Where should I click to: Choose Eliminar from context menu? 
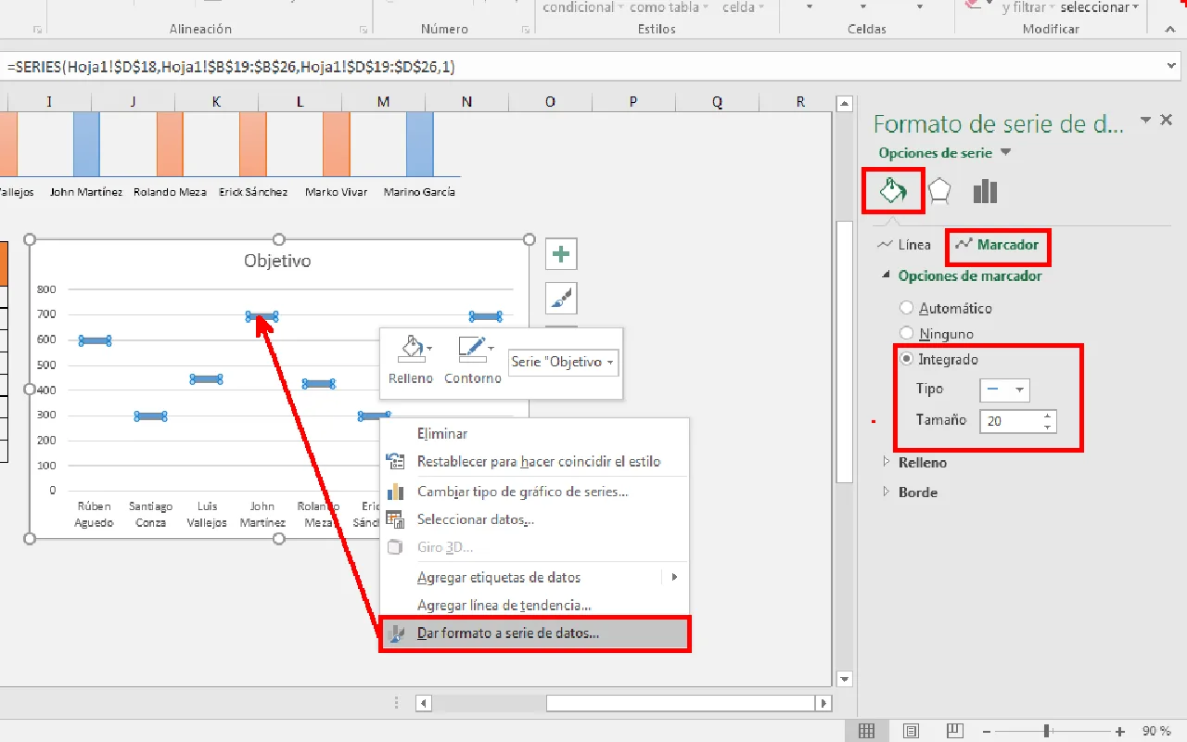tap(534, 433)
